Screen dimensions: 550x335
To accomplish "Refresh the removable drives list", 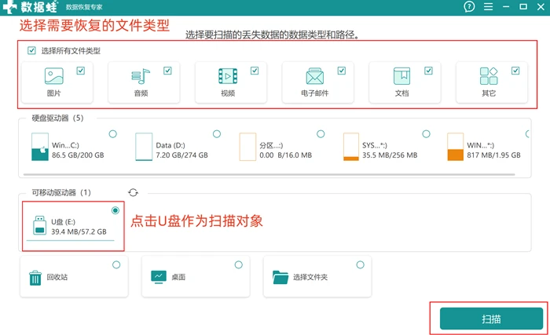I will [x=133, y=192].
